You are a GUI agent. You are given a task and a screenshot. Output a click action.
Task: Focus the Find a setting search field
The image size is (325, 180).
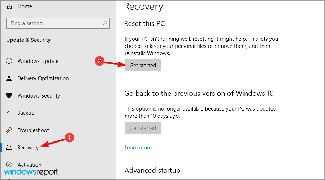pyautogui.click(x=58, y=23)
